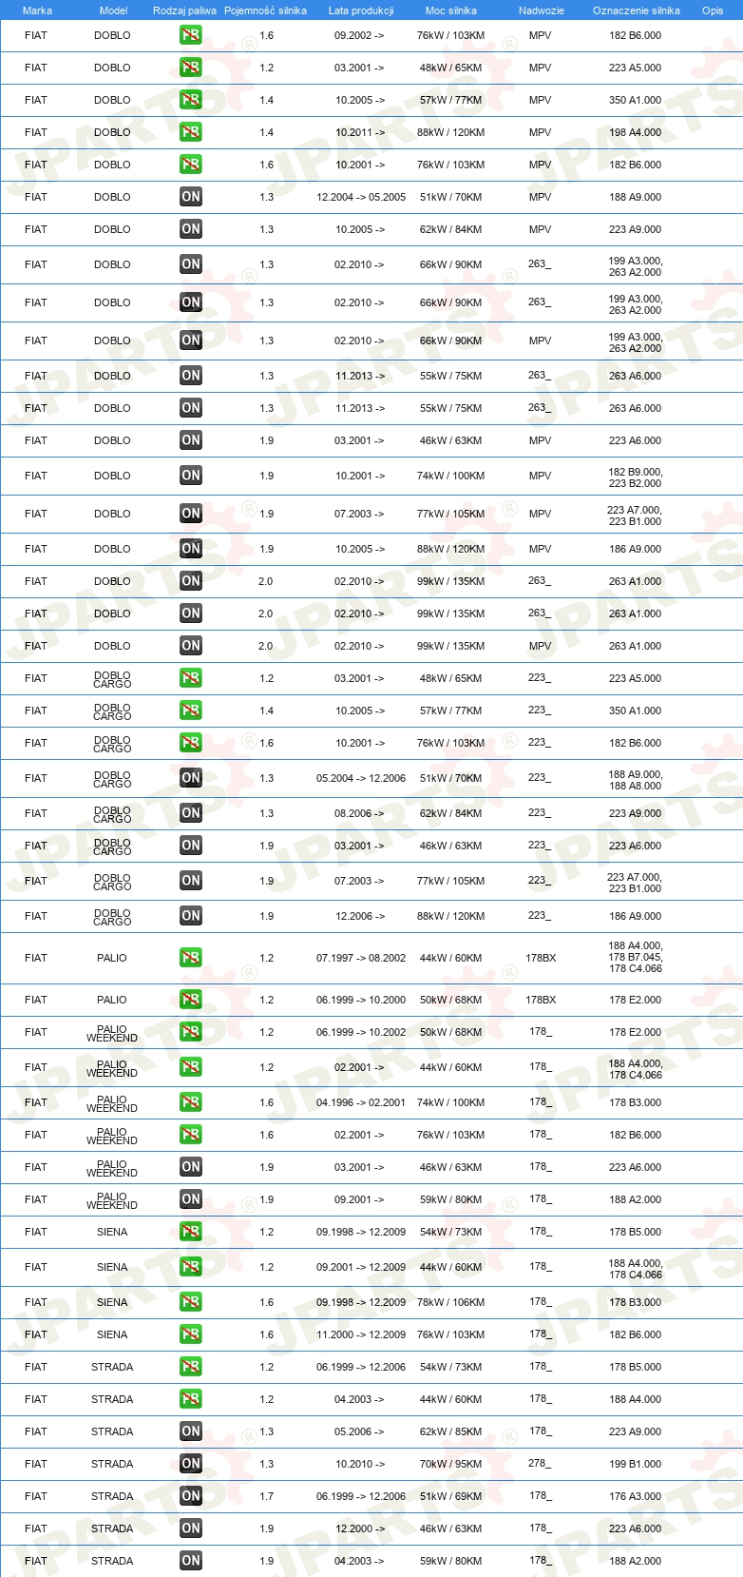
Task: Click the diesel icon for STRADA 1.7 row
Action: tap(191, 1496)
